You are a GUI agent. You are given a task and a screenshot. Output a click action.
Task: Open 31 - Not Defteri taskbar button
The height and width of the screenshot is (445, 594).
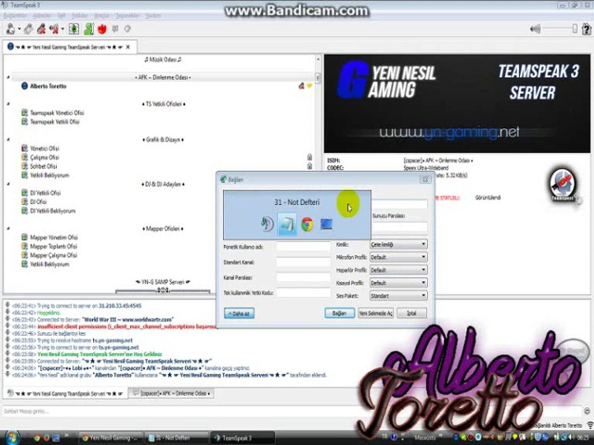point(177,438)
